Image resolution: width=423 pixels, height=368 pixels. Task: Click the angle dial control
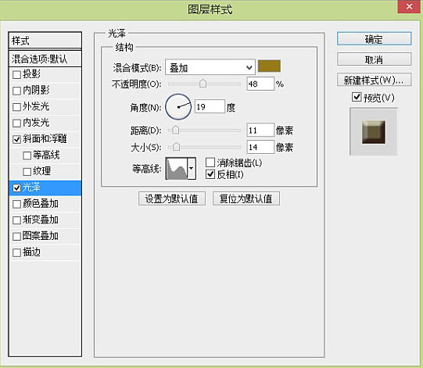tap(178, 107)
